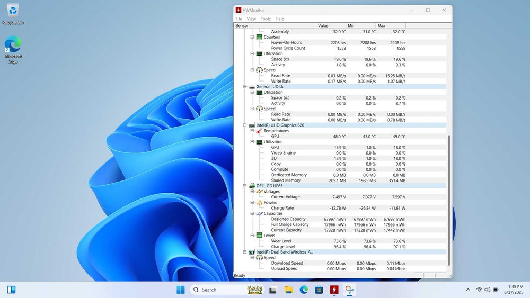The width and height of the screenshot is (530, 298).
Task: Select the Shared Memory row
Action: click(x=340, y=180)
